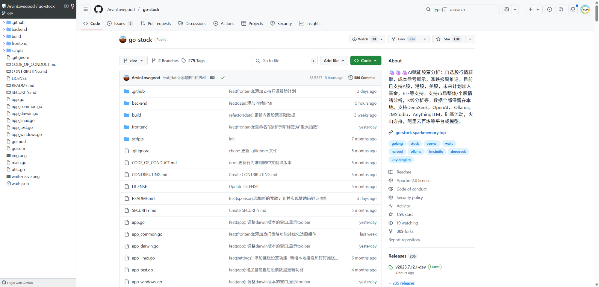Expand the green Code dropdown
This screenshot has width=599, height=287.
(365, 60)
